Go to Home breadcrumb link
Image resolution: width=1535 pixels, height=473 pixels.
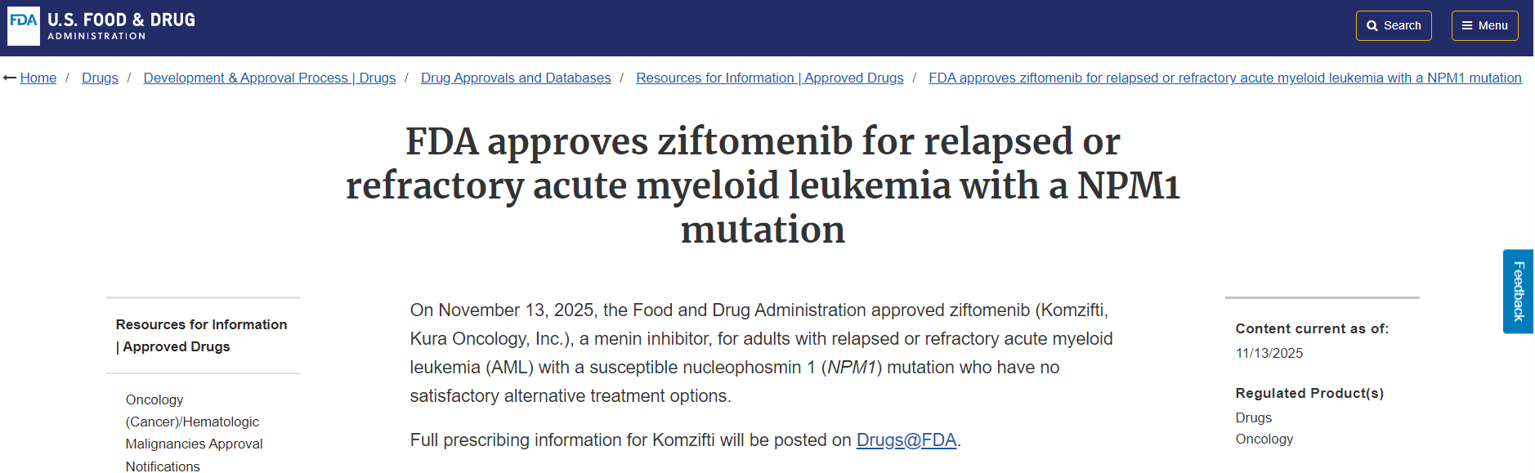point(38,78)
